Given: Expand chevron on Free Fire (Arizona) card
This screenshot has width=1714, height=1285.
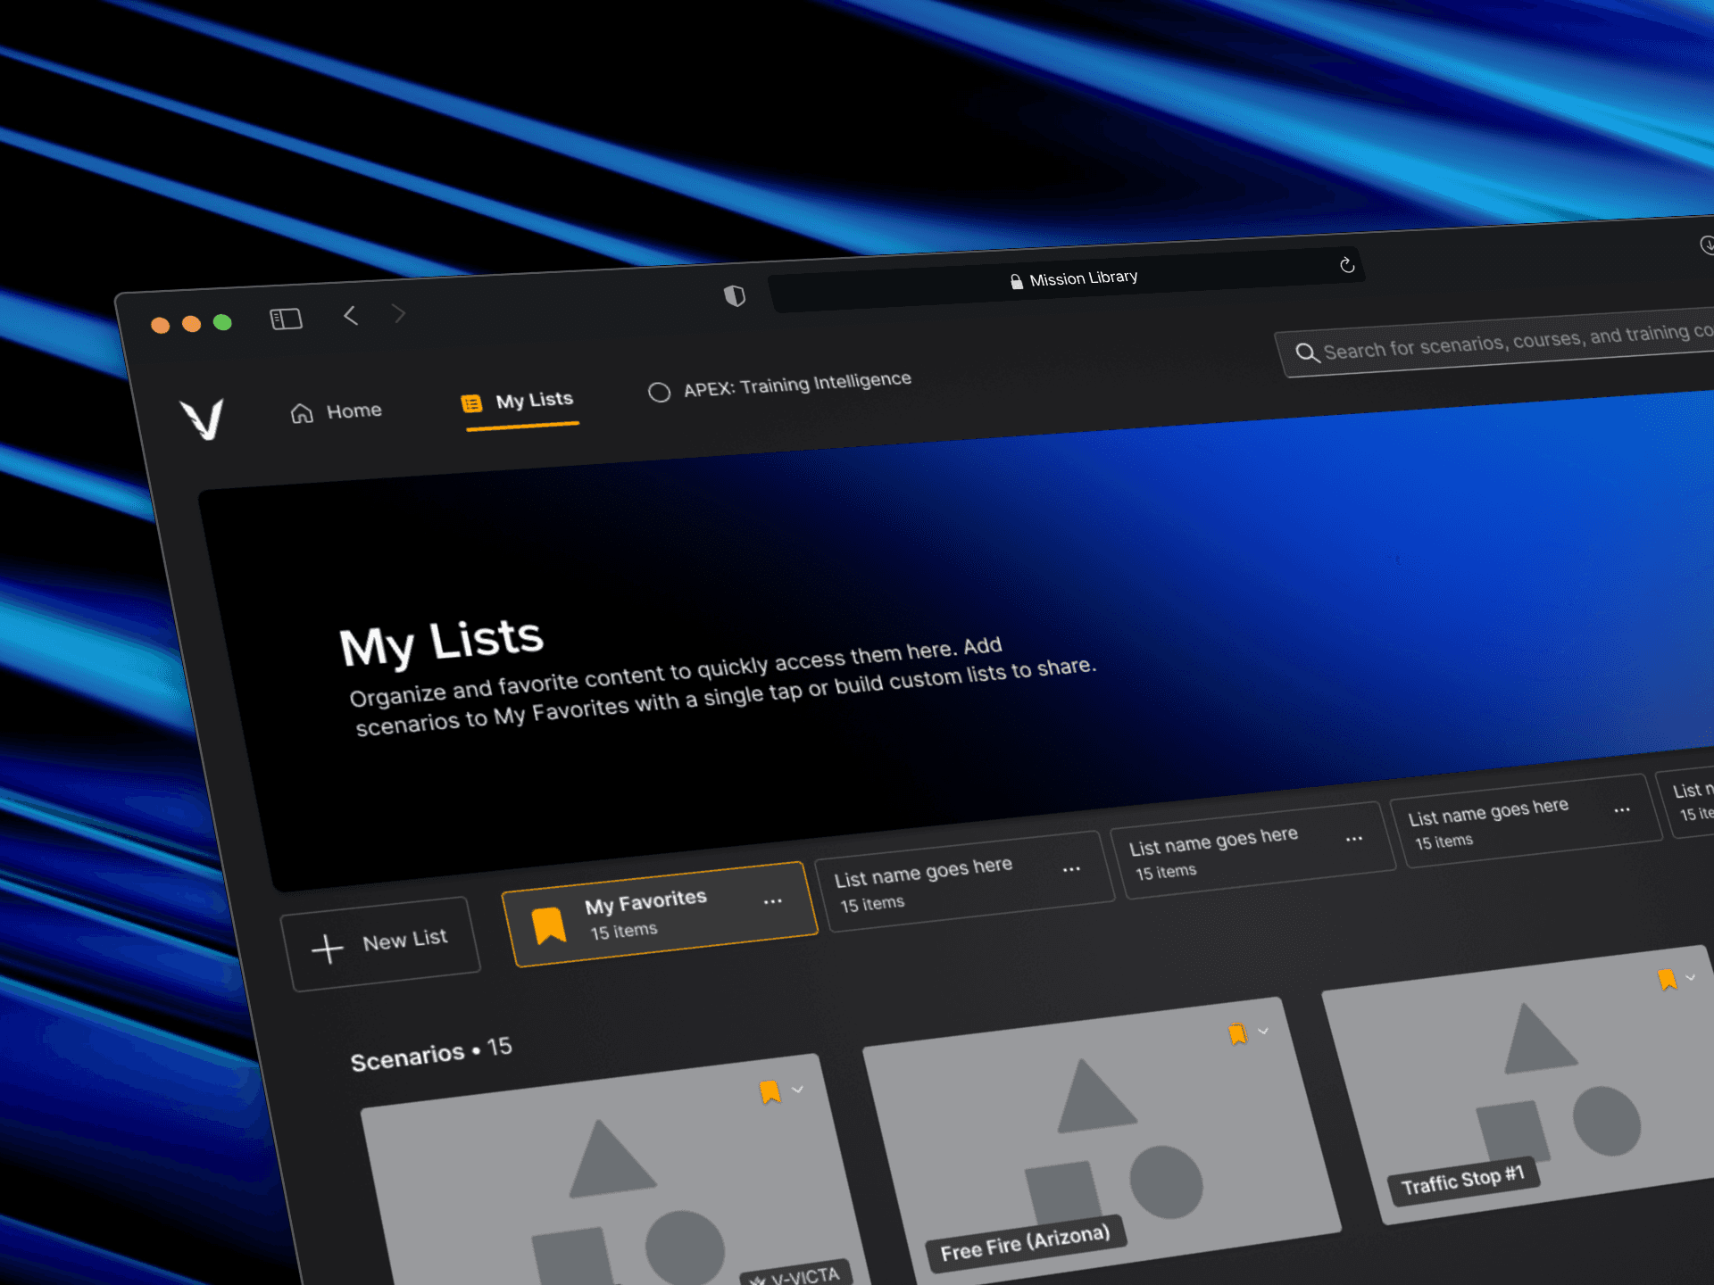Looking at the screenshot, I should click(1263, 1031).
